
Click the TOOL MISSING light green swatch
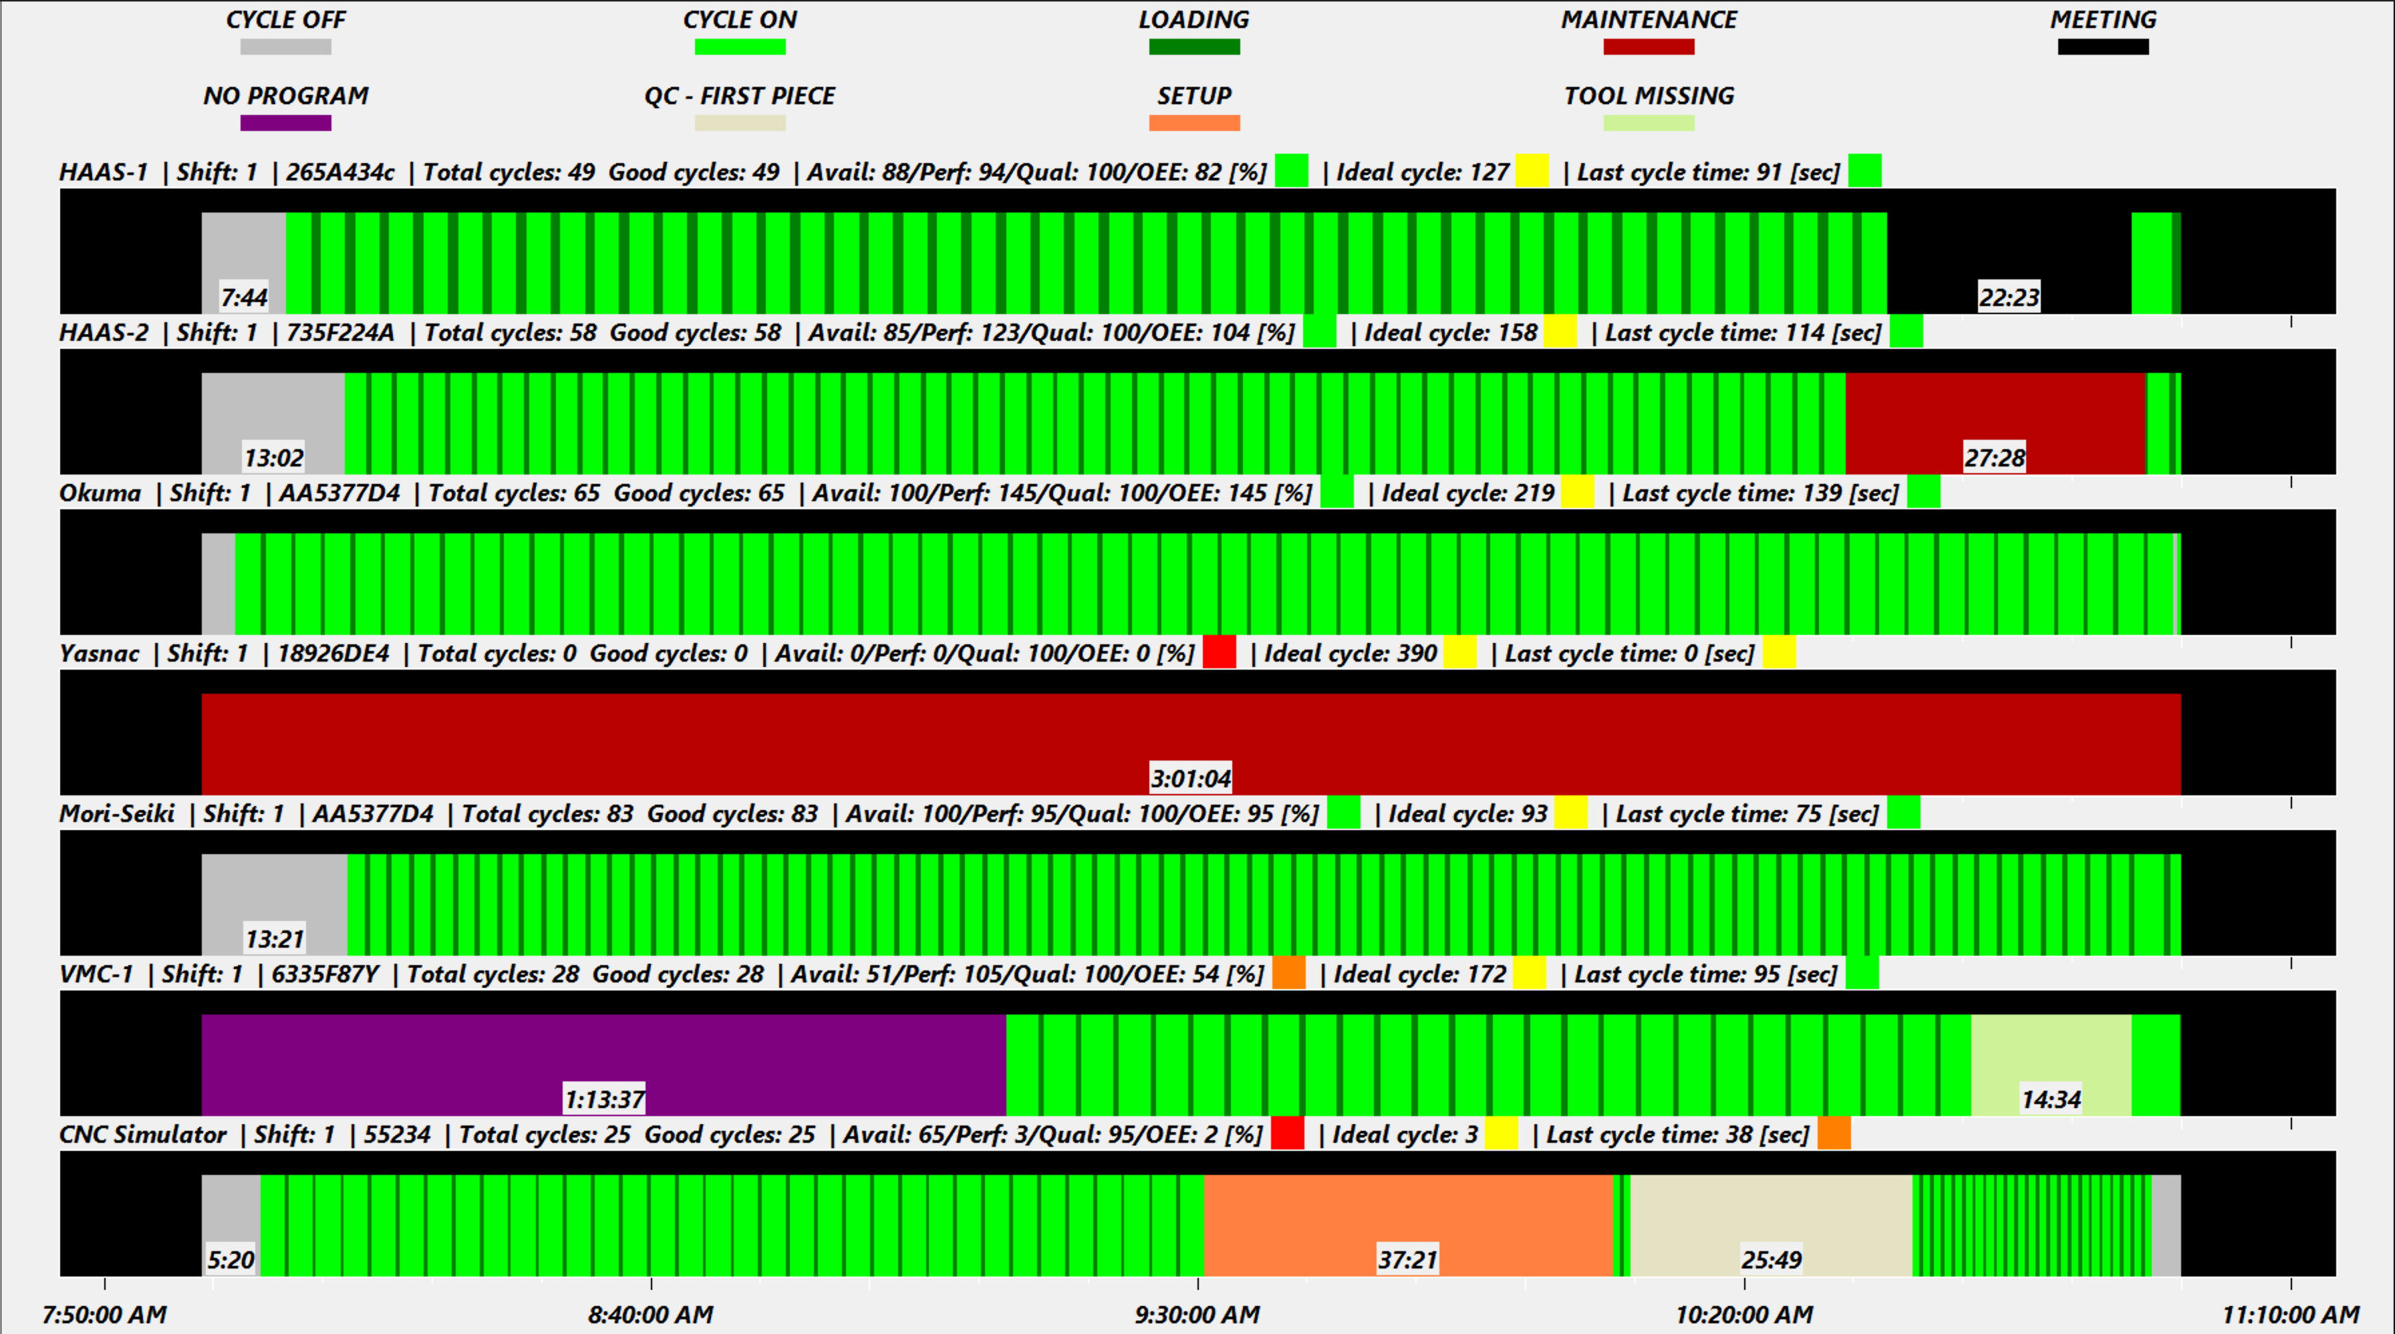click(1649, 123)
